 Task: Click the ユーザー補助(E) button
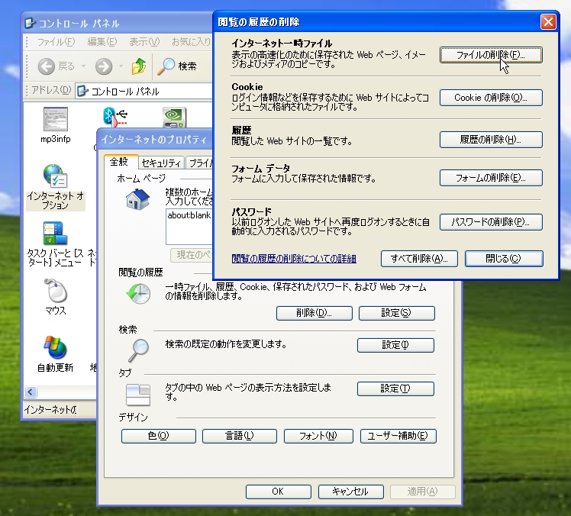[398, 436]
